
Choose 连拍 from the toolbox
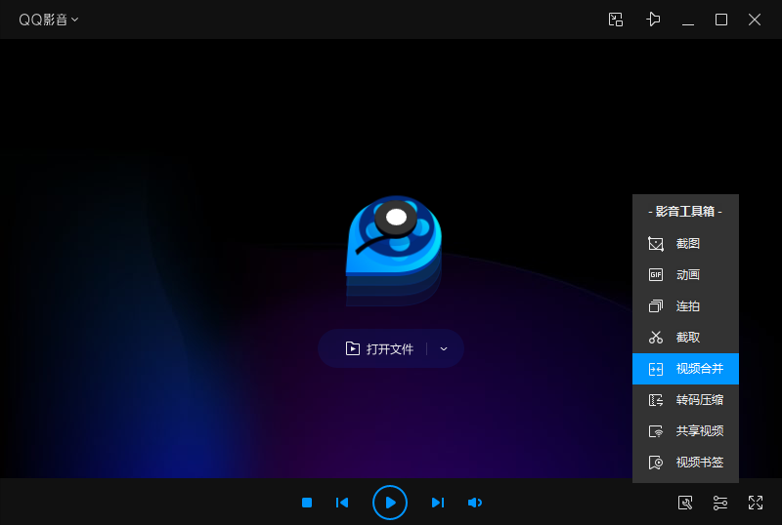685,305
